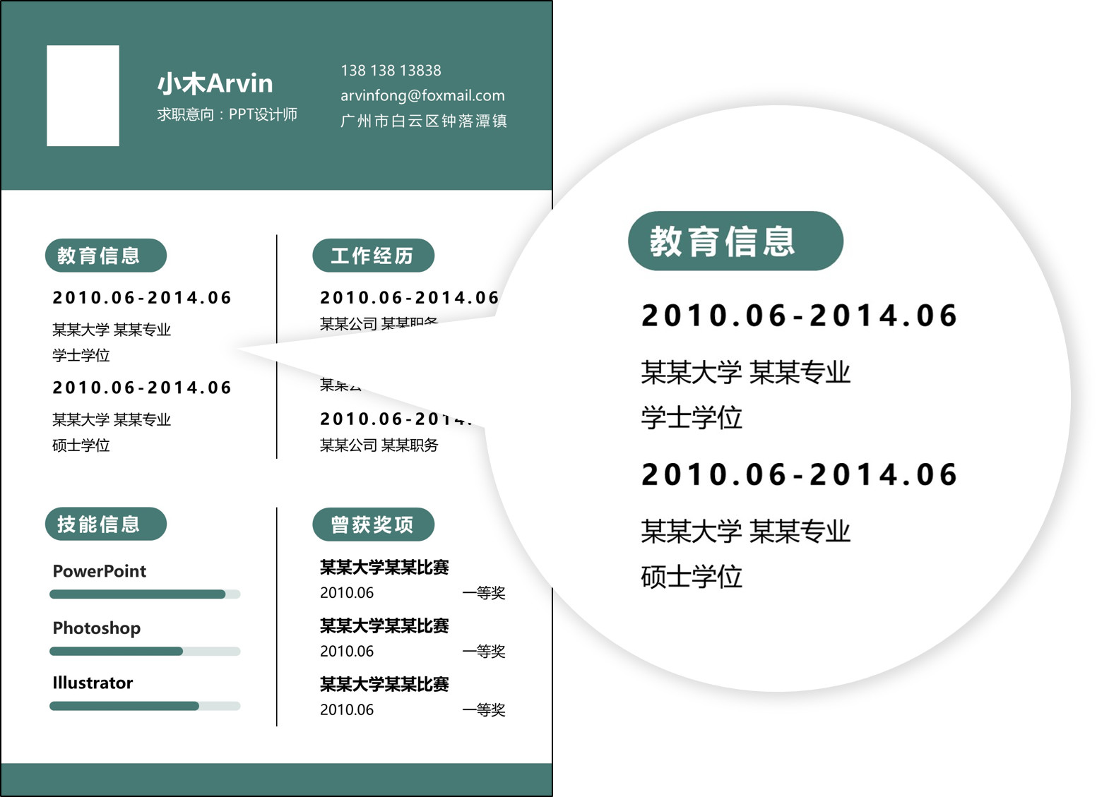Click the phone number 138 138 13838
The width and height of the screenshot is (1097, 797).
391,71
